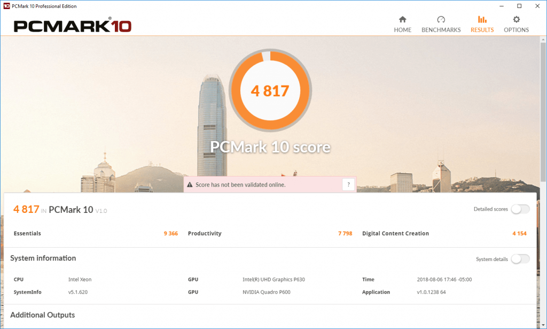Click the orange score ring gauge
Viewport: 547px width, 329px height.
(270, 90)
